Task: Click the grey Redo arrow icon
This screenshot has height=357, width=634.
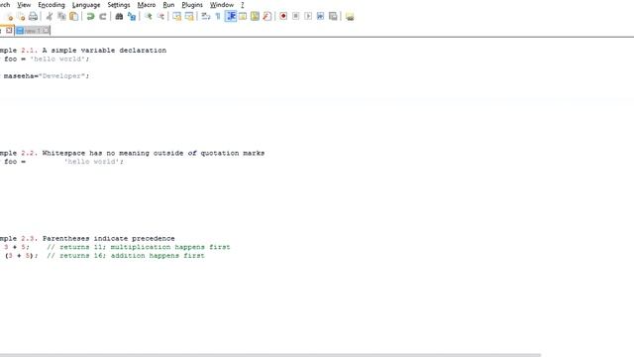Action: 103,17
